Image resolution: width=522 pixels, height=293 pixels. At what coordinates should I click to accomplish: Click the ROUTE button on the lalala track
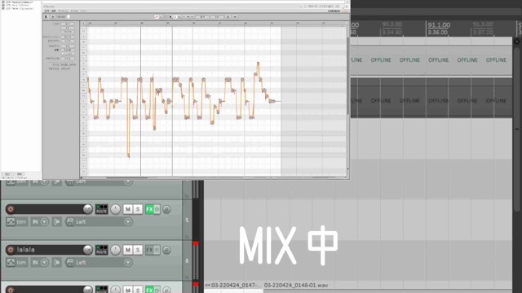[101, 250]
